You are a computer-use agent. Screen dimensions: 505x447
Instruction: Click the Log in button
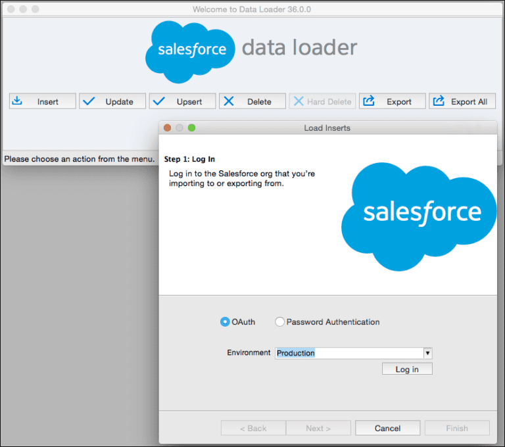407,369
